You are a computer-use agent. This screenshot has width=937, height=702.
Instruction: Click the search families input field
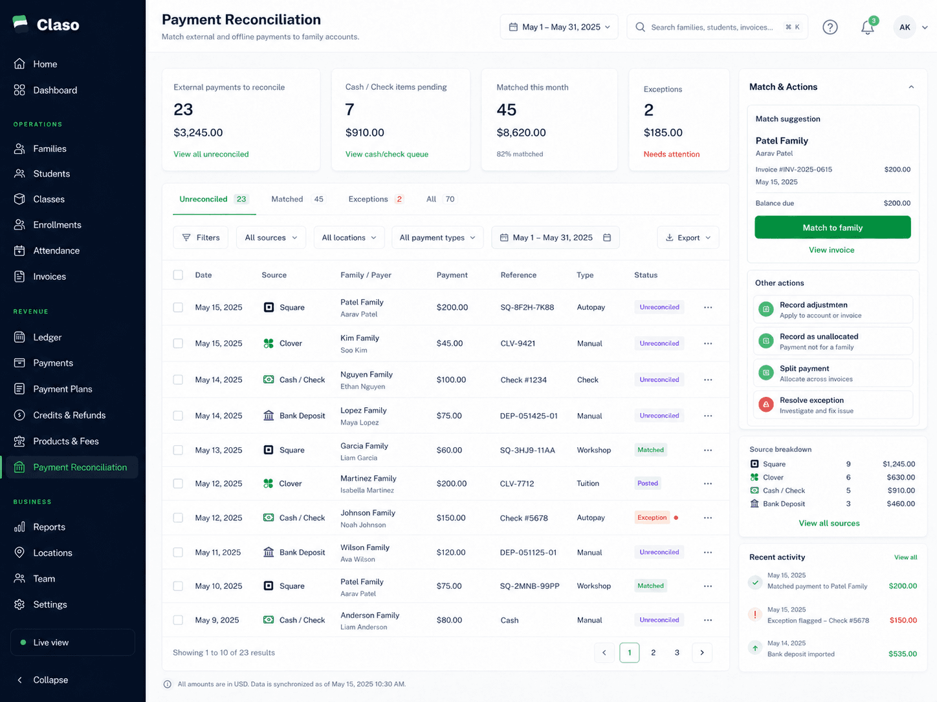click(717, 27)
